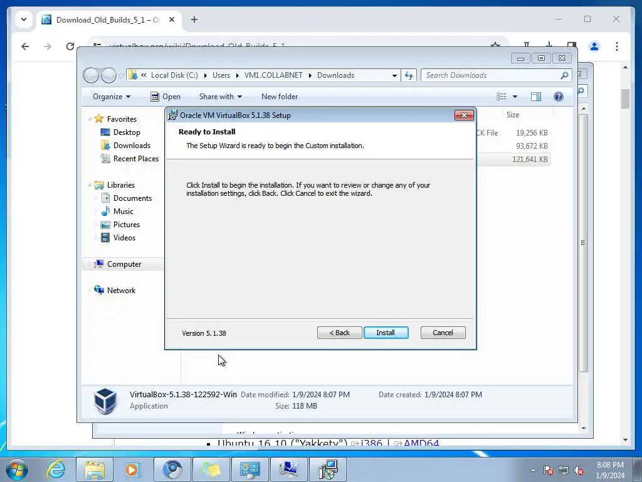Select VM1.COLLABNET in the breadcrumb path
The image size is (642, 482).
(273, 75)
